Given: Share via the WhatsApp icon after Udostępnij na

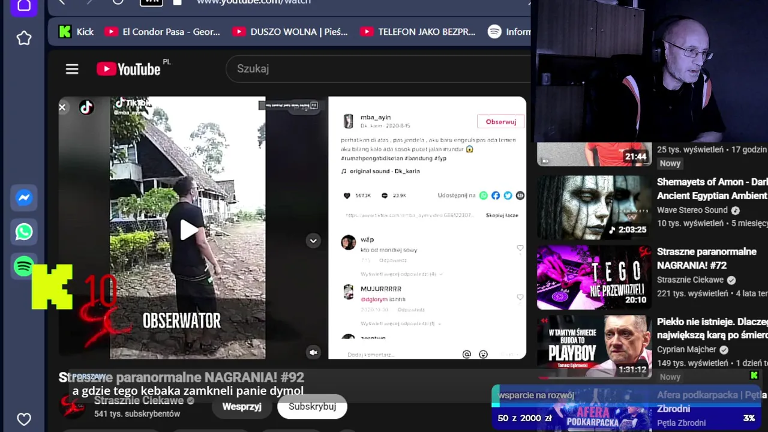Looking at the screenshot, I should point(484,196).
